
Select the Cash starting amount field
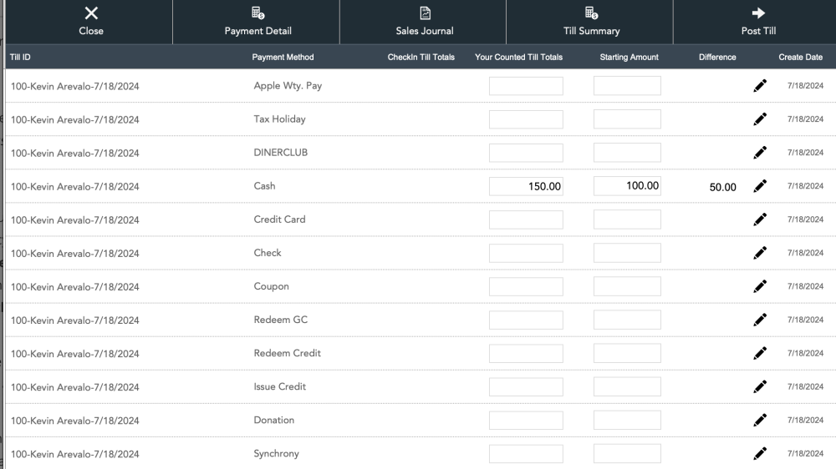(x=627, y=186)
